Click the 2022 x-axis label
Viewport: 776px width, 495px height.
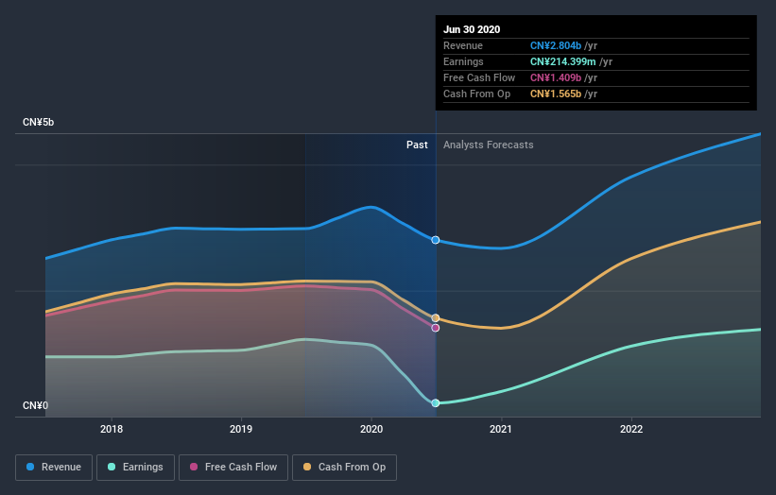click(x=631, y=429)
